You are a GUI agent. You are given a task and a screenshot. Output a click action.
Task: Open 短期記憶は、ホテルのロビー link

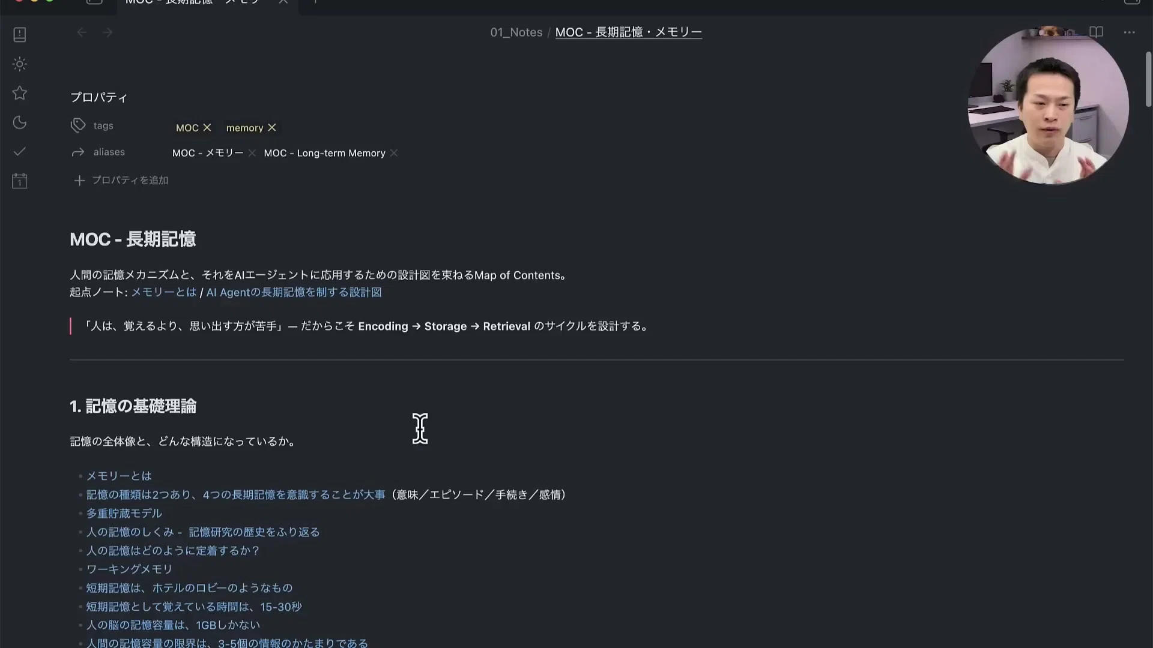[189, 587]
